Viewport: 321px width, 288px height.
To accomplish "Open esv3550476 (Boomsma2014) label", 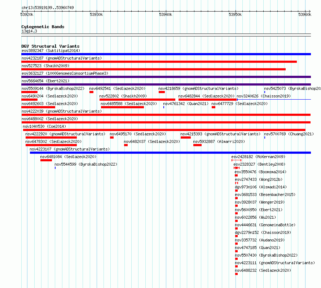I will (260, 172).
